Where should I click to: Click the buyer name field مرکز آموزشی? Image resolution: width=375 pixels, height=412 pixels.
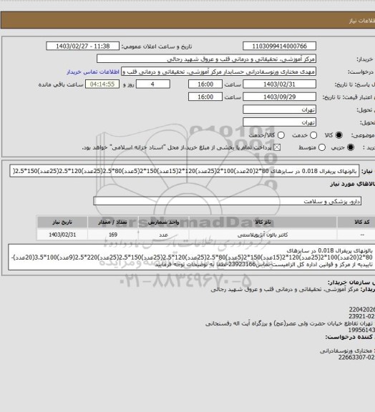[x=206, y=59]
